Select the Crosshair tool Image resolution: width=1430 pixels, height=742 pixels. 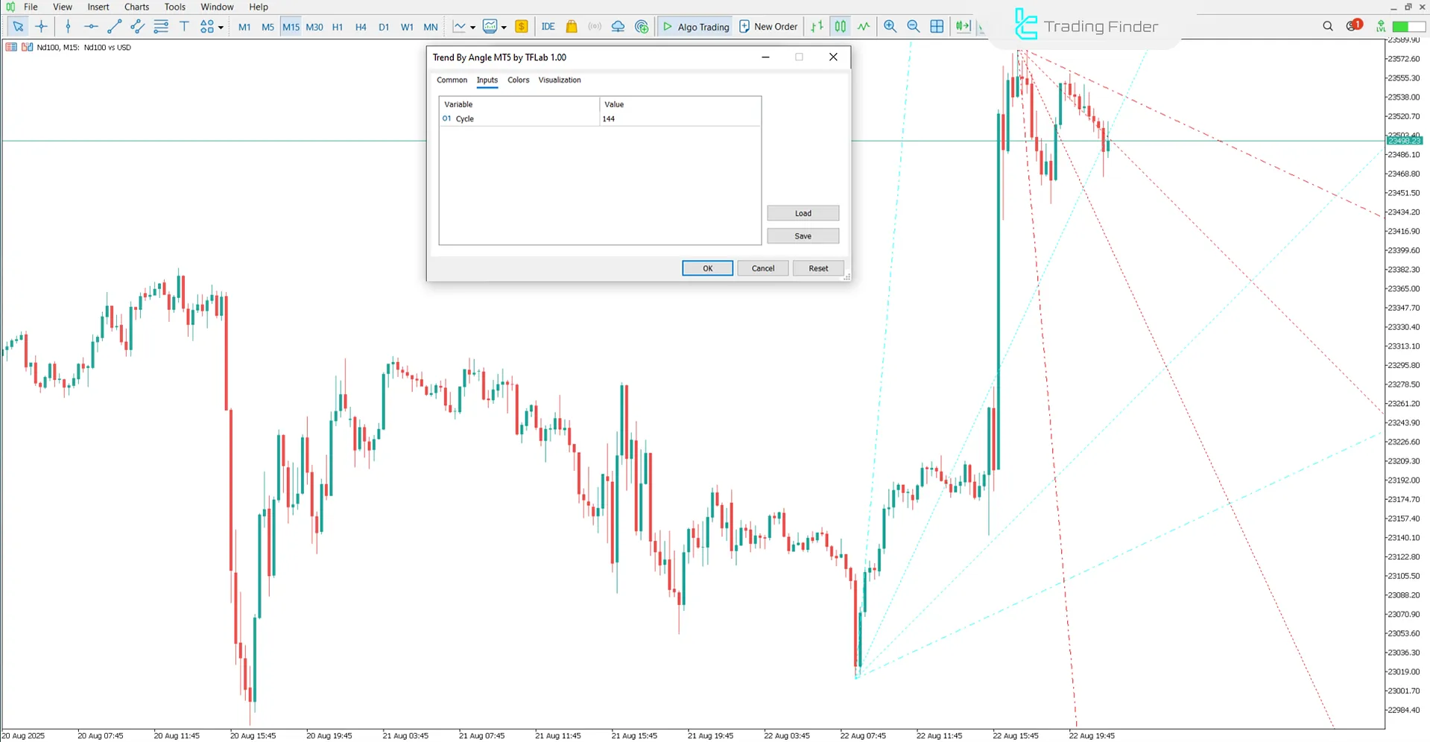point(42,26)
